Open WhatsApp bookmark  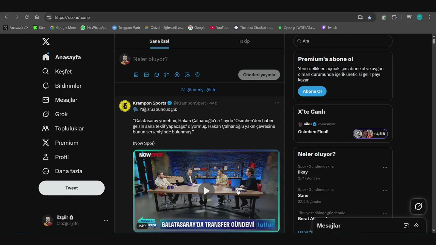94,28
